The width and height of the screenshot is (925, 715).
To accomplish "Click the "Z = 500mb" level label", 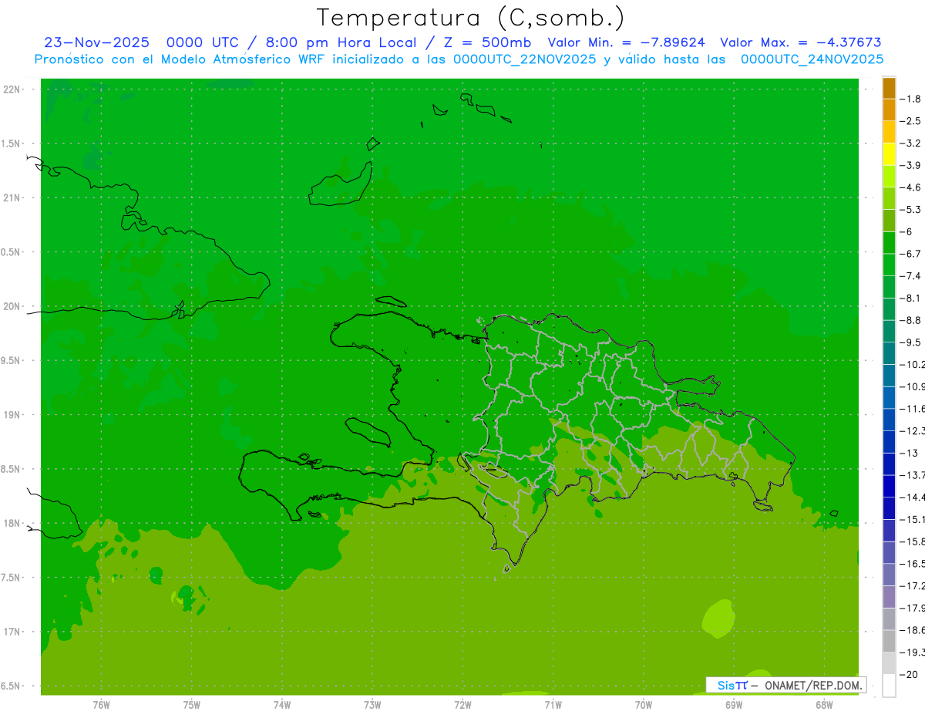I will pyautogui.click(x=487, y=42).
